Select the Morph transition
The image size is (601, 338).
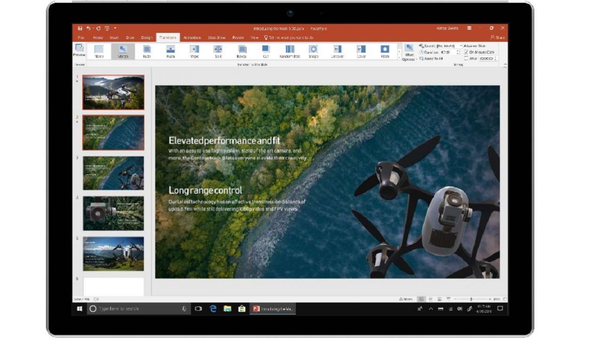[123, 51]
